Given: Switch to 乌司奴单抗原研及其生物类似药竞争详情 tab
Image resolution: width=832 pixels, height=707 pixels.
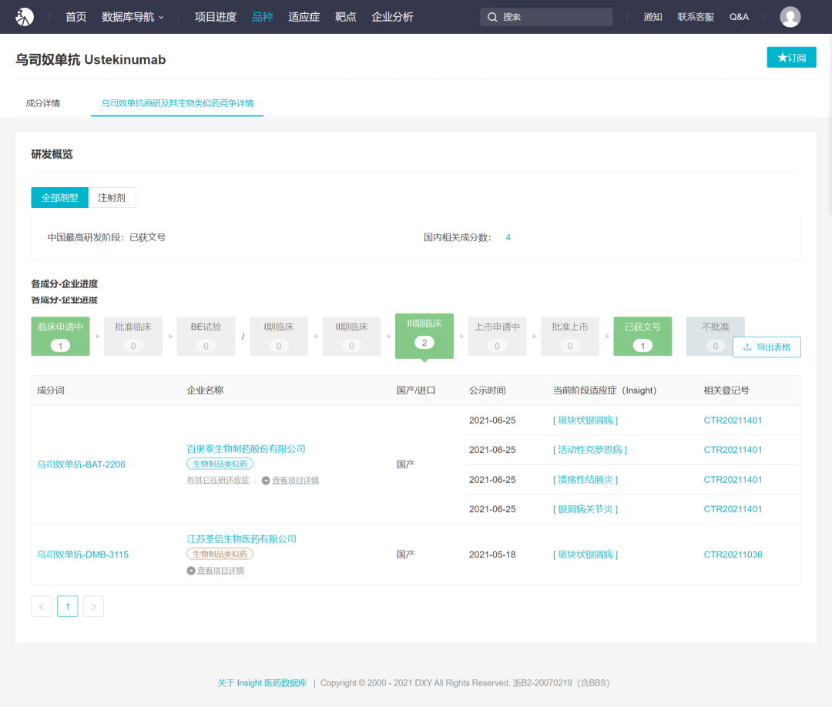Looking at the screenshot, I should point(177,103).
